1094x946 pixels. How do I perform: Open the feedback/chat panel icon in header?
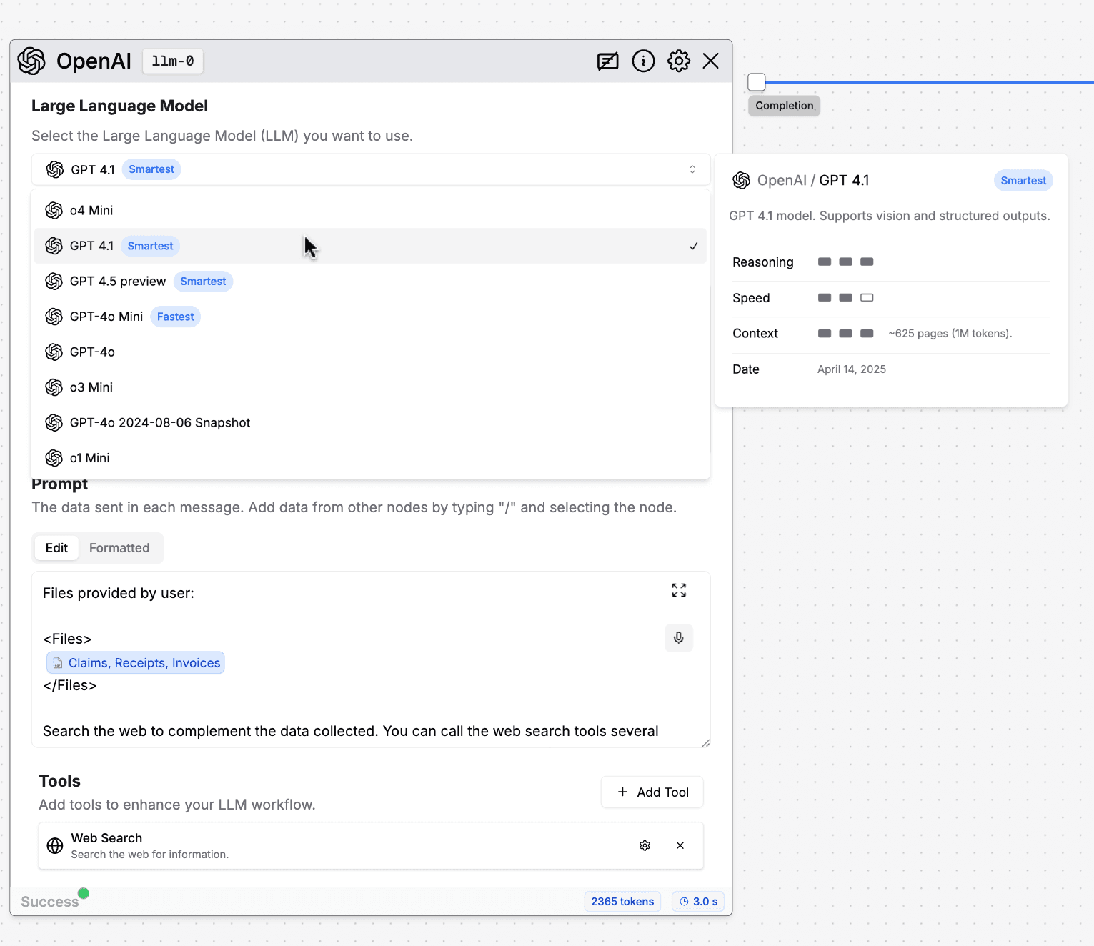pyautogui.click(x=608, y=61)
